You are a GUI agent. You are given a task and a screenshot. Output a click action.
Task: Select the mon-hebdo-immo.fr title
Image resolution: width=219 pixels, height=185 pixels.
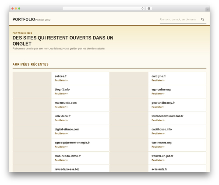(x=67, y=156)
